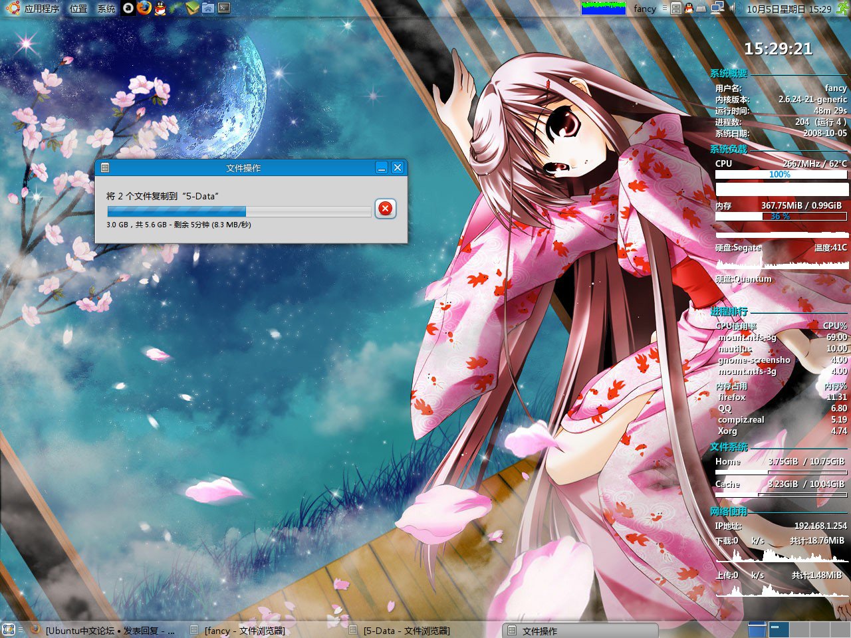The height and width of the screenshot is (638, 851).
Task: Click the IP address 192.168.1.254
Action: 820,525
